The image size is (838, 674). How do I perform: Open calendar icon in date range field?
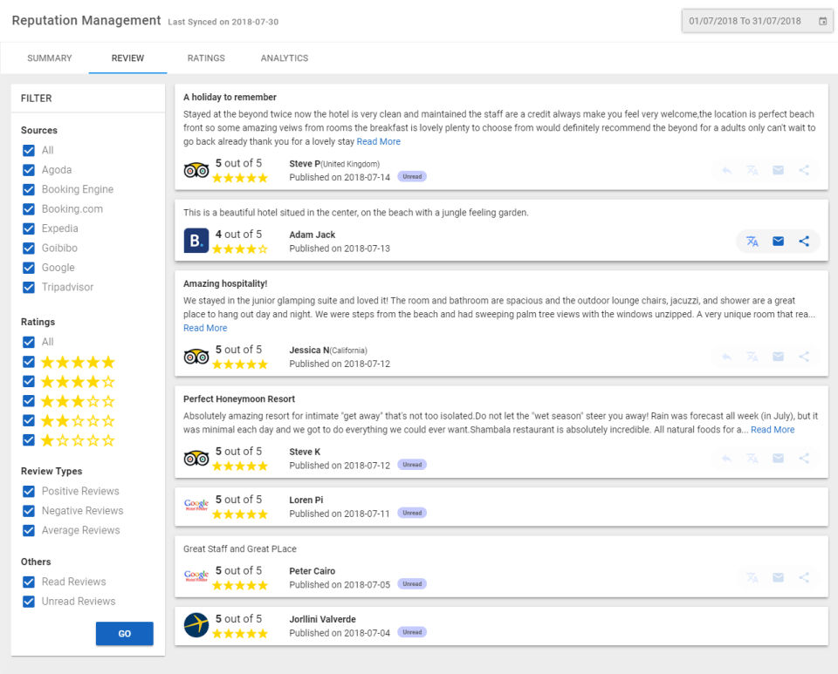[x=822, y=21]
